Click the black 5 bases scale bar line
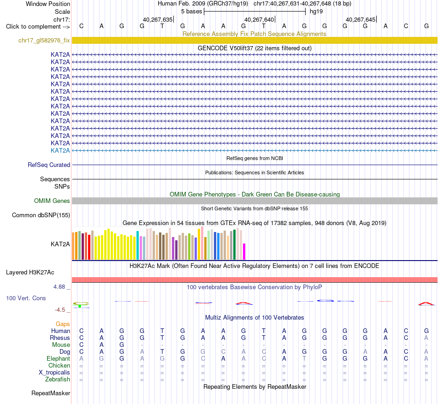This screenshot has height=404, width=438. (x=255, y=12)
